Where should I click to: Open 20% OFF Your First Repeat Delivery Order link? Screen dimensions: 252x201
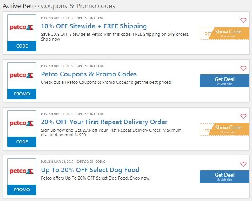pos(104,122)
